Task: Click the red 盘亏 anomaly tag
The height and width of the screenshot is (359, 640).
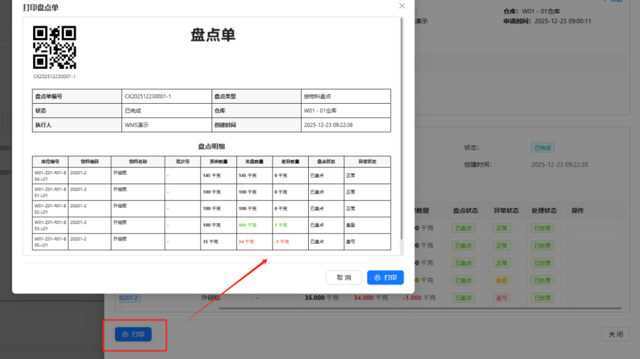Action: point(501,298)
